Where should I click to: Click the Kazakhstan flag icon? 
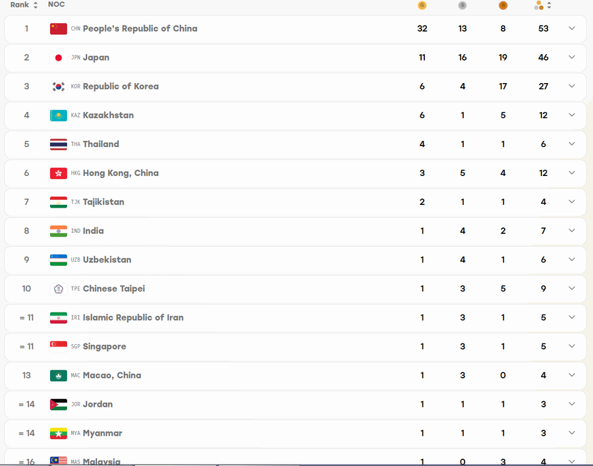(58, 115)
